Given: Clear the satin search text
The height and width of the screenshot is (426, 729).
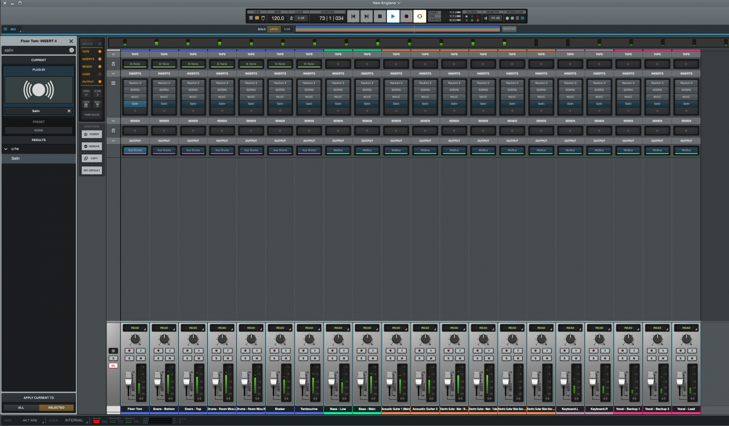Looking at the screenshot, I should coord(72,50).
